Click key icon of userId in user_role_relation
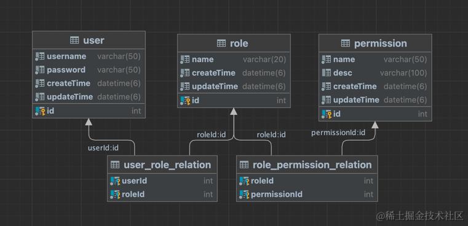The image size is (468, 226). pyautogui.click(x=115, y=181)
